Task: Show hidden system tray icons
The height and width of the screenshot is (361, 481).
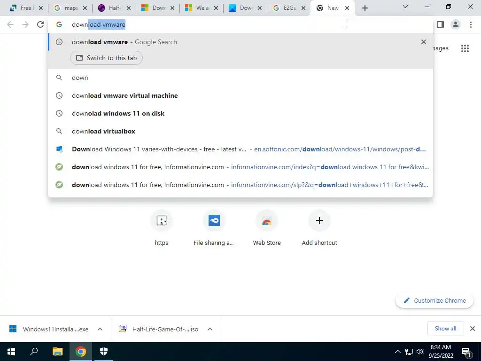Action: click(397, 352)
